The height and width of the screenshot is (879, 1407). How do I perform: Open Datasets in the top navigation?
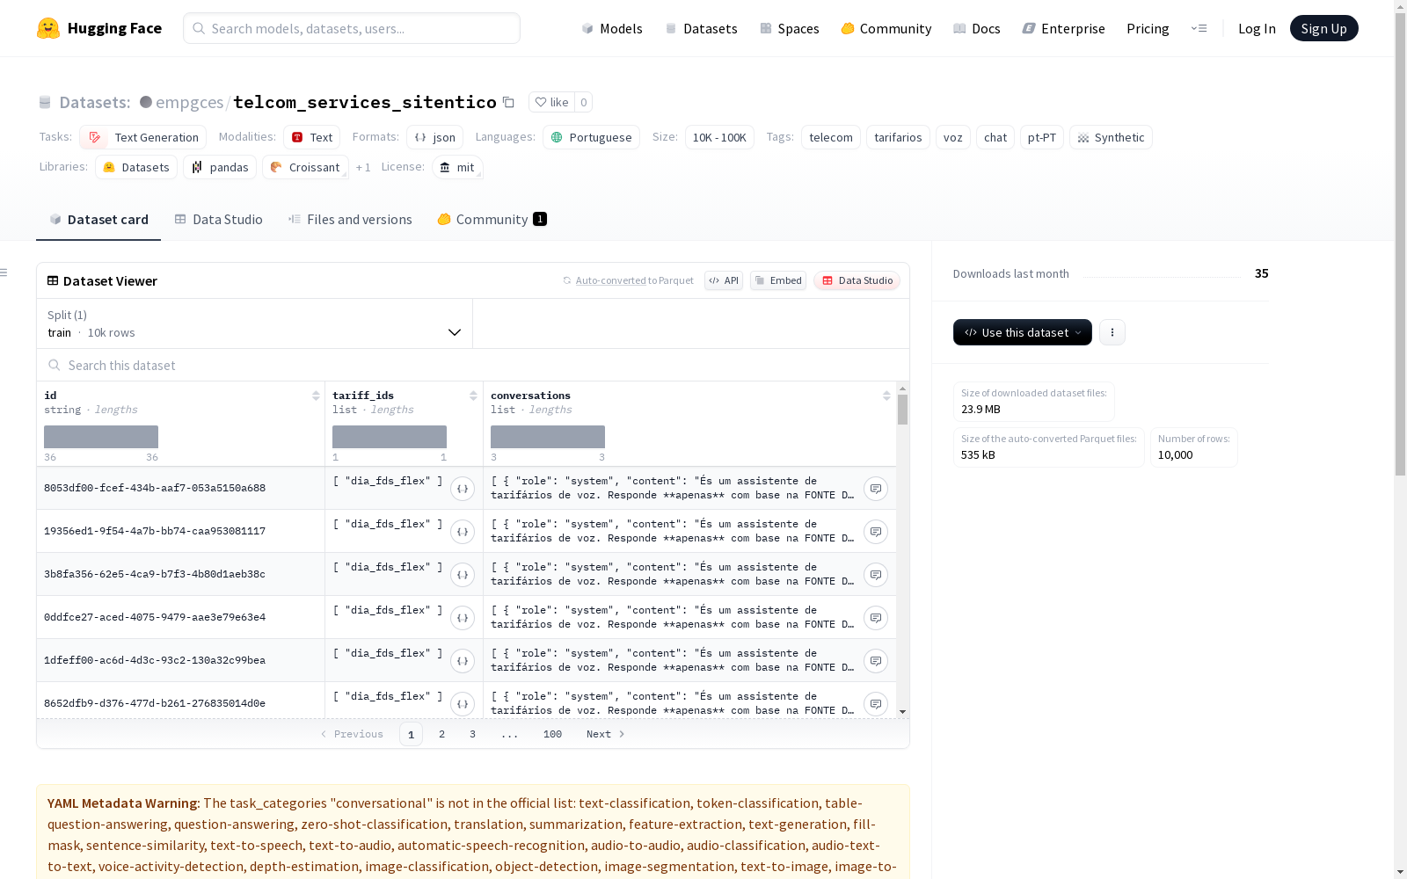point(701,28)
